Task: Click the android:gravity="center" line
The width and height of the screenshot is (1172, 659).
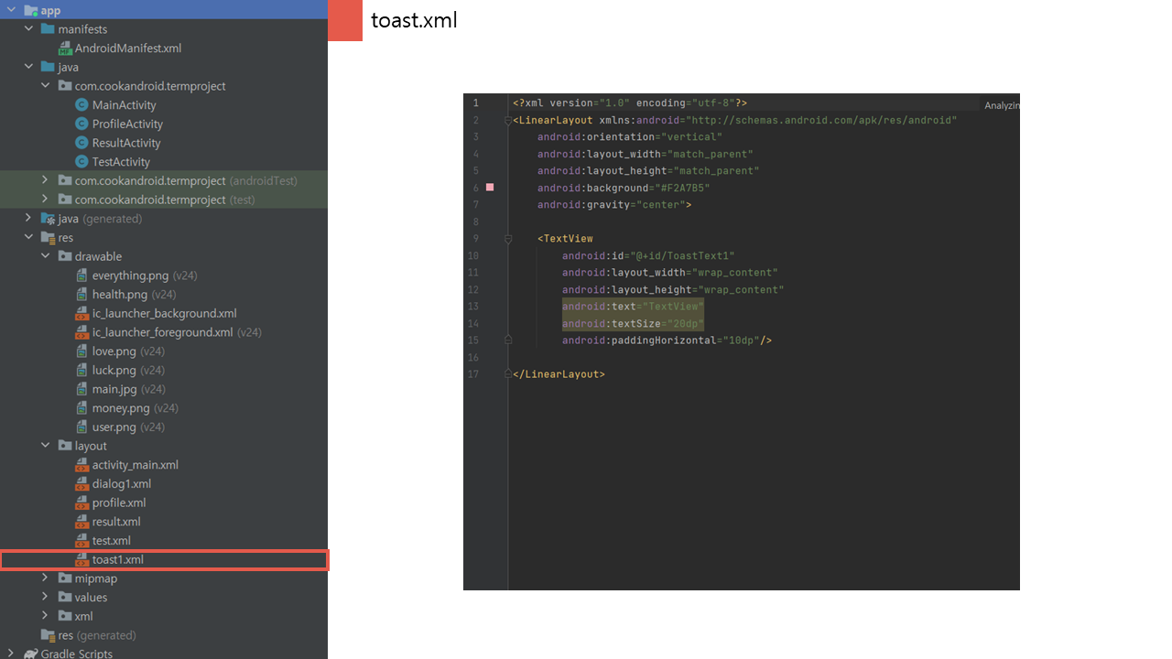Action: (614, 205)
